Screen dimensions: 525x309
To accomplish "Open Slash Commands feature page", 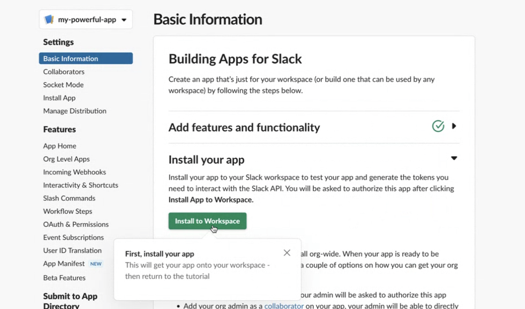I will [x=69, y=198].
